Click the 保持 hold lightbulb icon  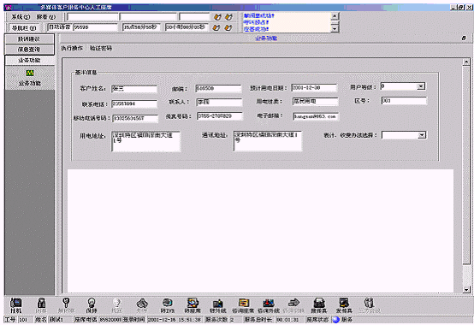(92, 305)
